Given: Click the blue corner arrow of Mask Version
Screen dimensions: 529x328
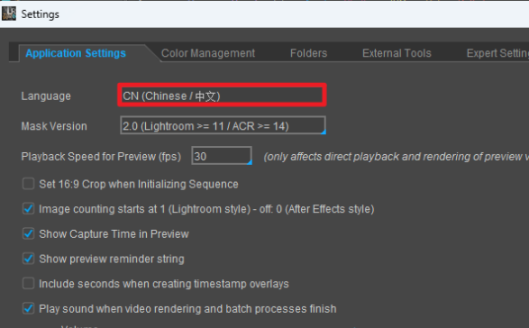Looking at the screenshot, I should pyautogui.click(x=324, y=132).
